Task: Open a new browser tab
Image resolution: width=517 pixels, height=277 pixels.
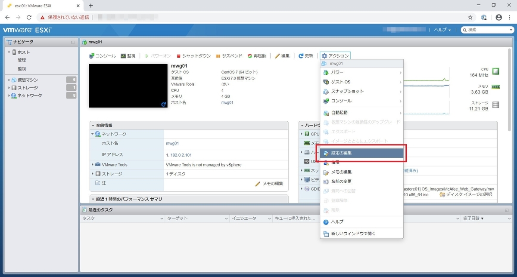Action: tap(90, 6)
